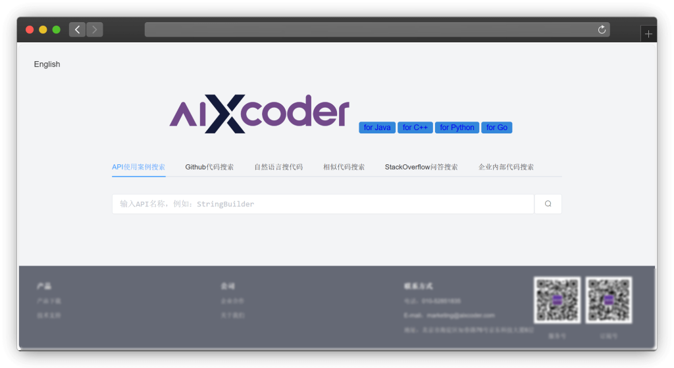
Task: Focus the API name search field
Action: (x=323, y=204)
